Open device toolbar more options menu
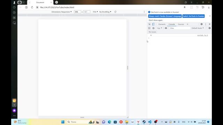223x125 pixels. [x=144, y=12]
